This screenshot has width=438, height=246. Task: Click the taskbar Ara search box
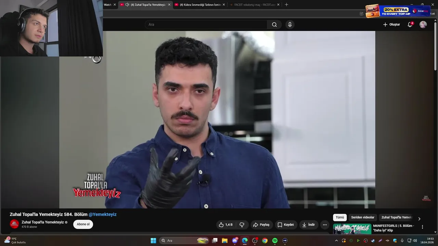184,241
